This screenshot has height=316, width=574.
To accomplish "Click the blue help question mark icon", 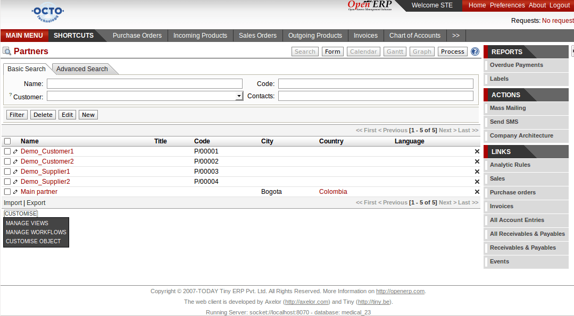I will pyautogui.click(x=475, y=52).
